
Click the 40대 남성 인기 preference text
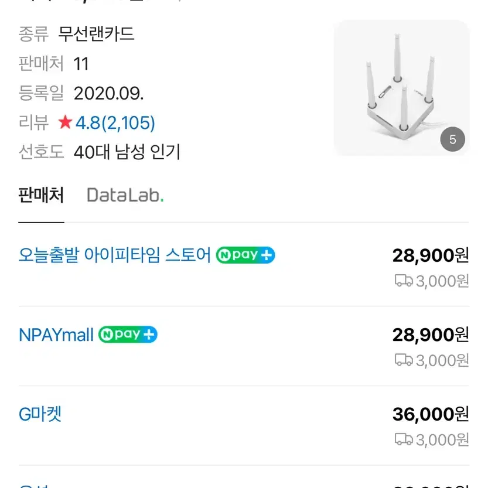coord(127,152)
